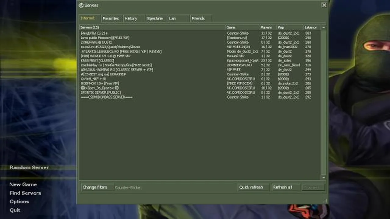The image size is (390, 219).
Task: Click the zm_zero_blood map cell
Action: (x=289, y=65)
